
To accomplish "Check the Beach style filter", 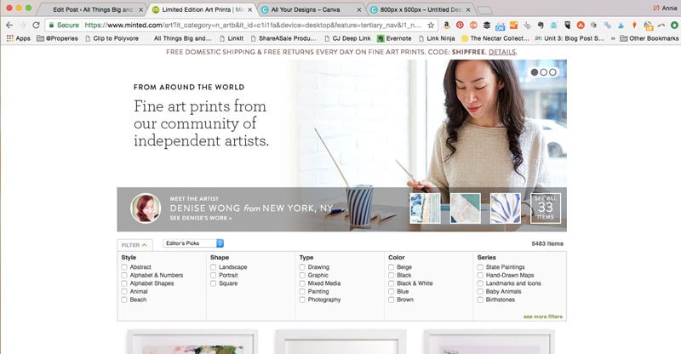I will (124, 300).
